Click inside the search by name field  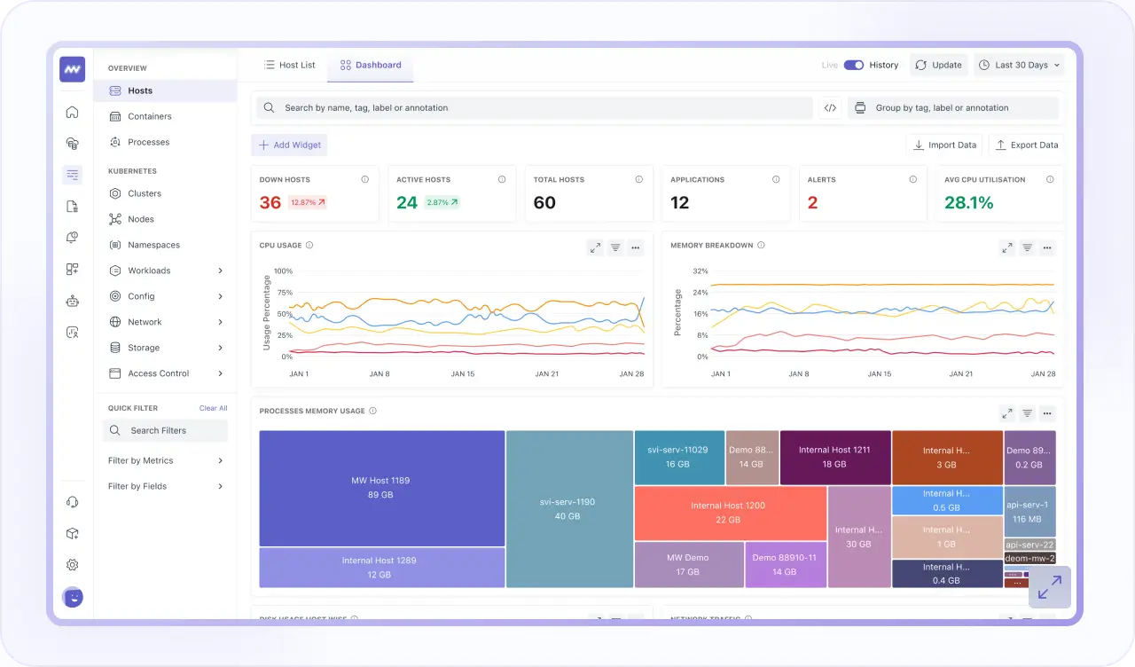[x=532, y=107]
